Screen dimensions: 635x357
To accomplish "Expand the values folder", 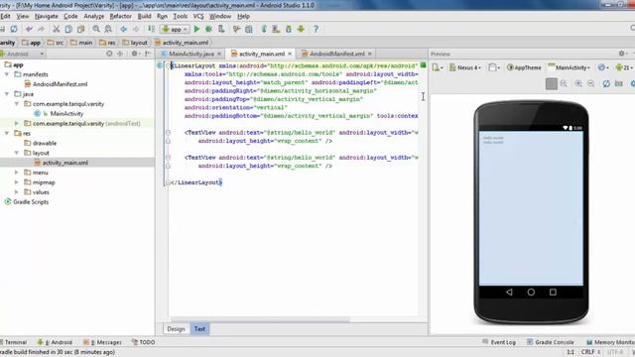I will (17, 191).
